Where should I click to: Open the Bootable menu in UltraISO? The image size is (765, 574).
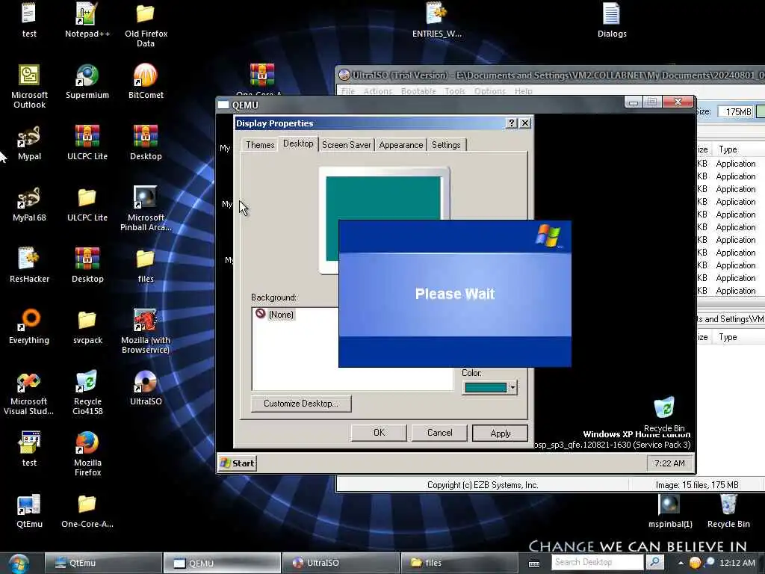(418, 91)
